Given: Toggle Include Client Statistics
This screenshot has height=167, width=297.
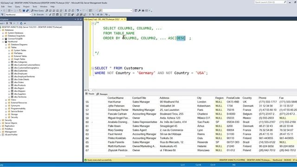Looking at the screenshot, I should [73, 14].
